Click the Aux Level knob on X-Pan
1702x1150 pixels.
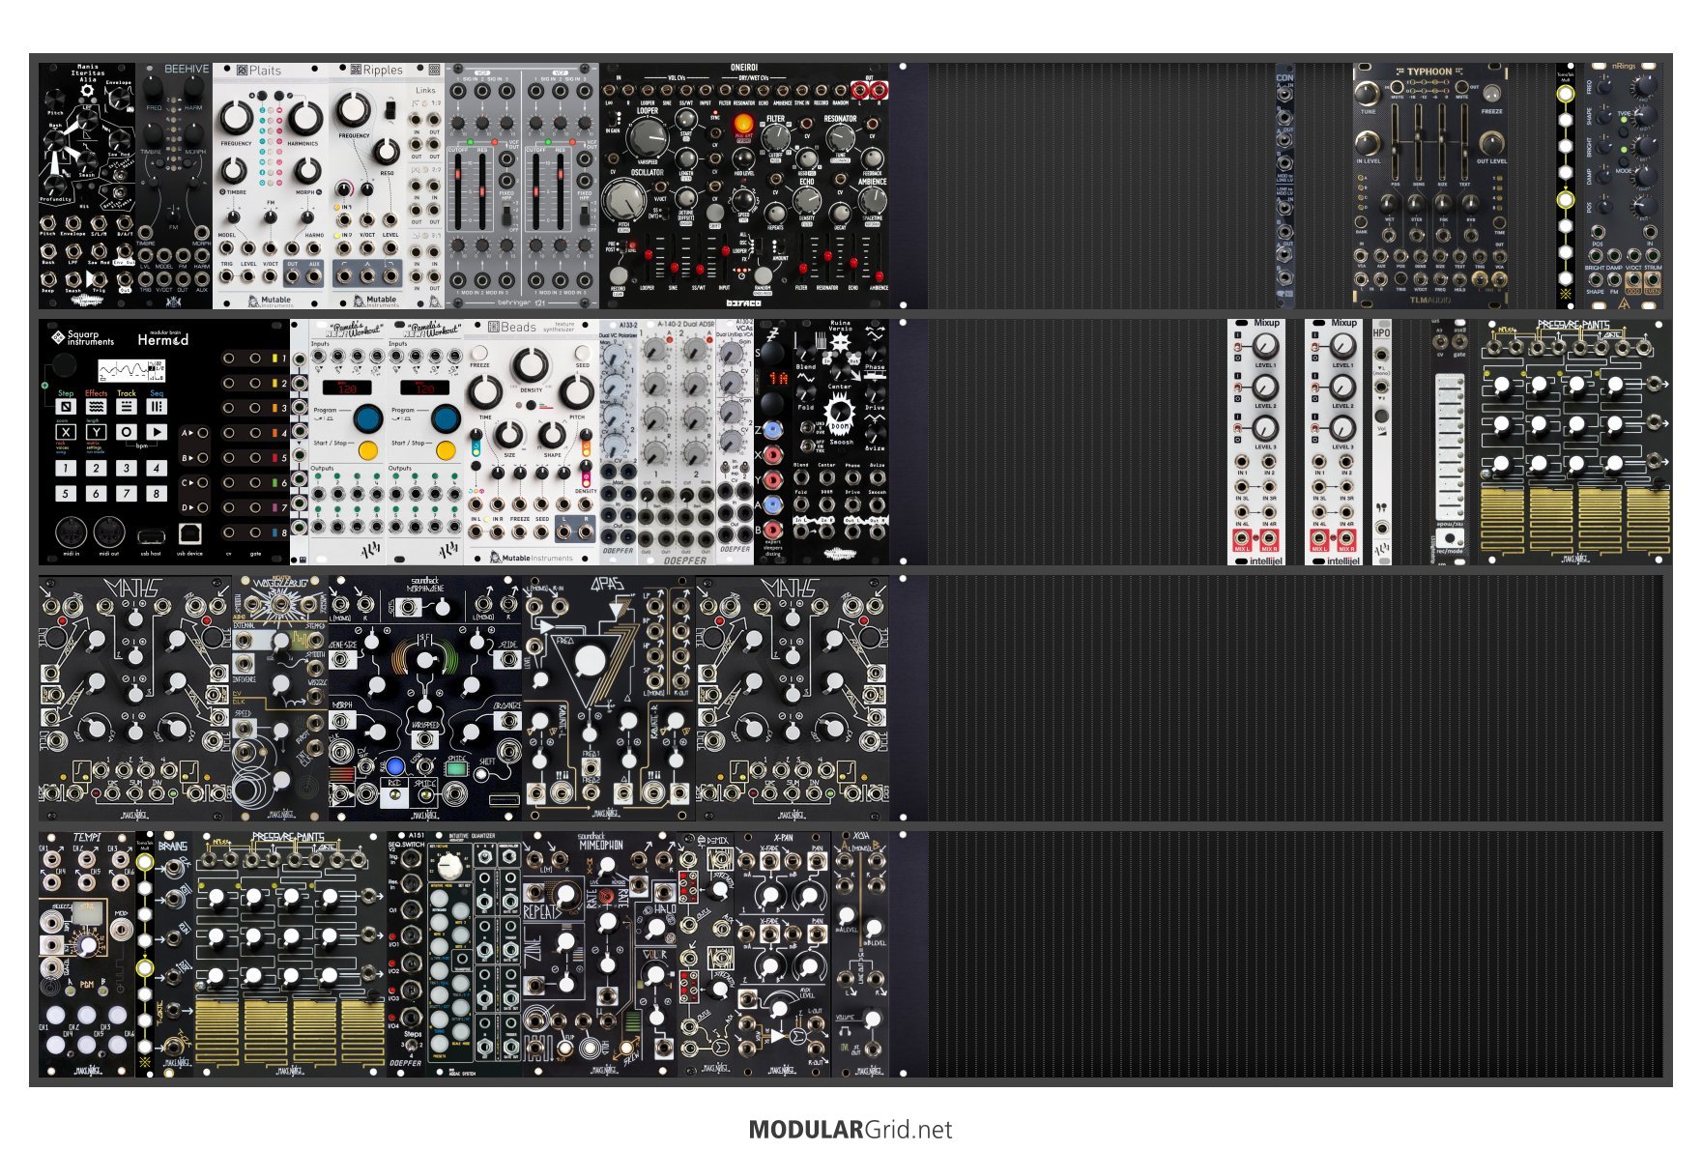(779, 1008)
